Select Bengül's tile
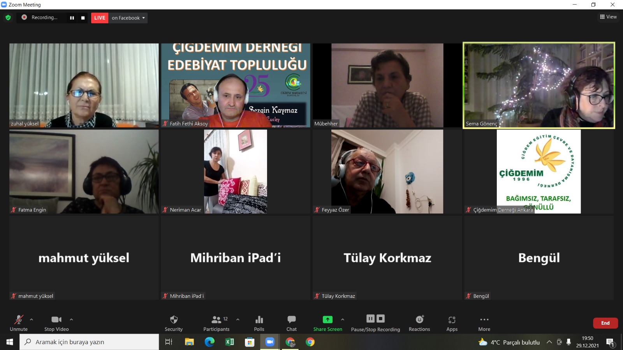The width and height of the screenshot is (623, 350). [x=539, y=258]
